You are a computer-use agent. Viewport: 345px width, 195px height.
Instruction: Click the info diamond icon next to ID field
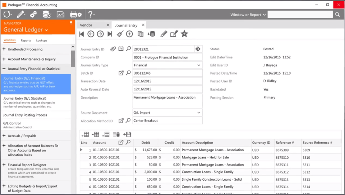tap(198, 49)
